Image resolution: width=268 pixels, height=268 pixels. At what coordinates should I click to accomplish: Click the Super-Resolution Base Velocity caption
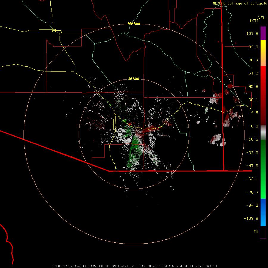click(x=135, y=266)
